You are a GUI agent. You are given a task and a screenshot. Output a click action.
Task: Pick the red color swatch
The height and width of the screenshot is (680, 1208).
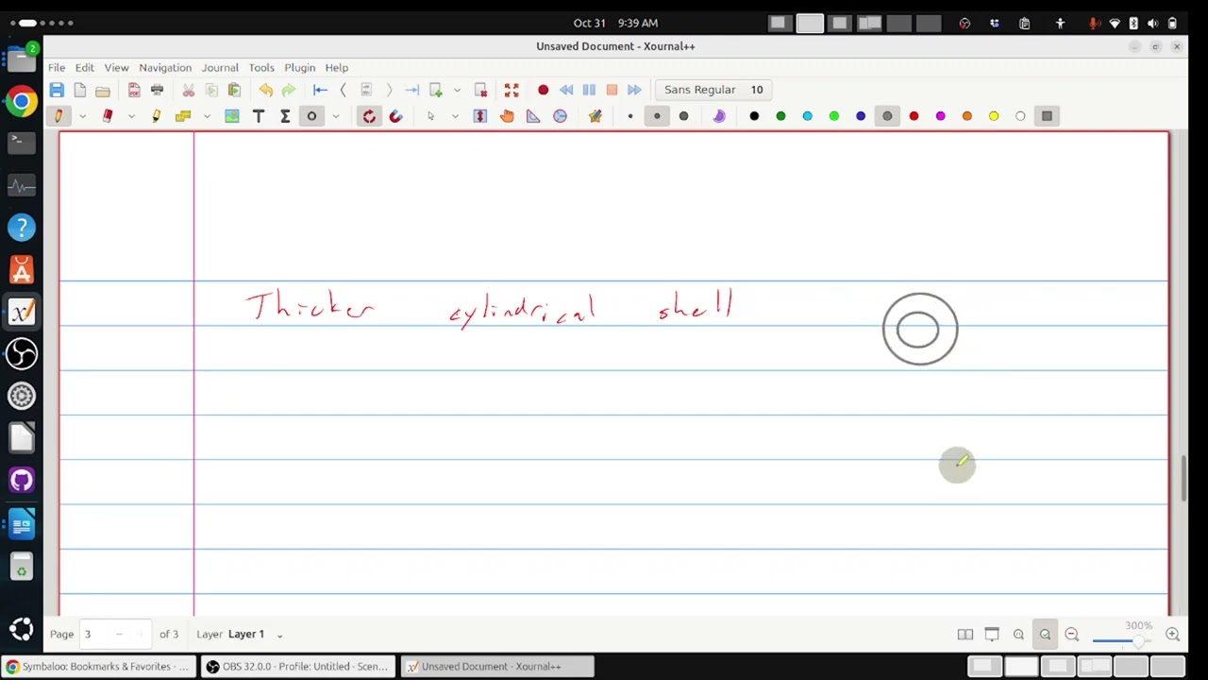click(914, 116)
